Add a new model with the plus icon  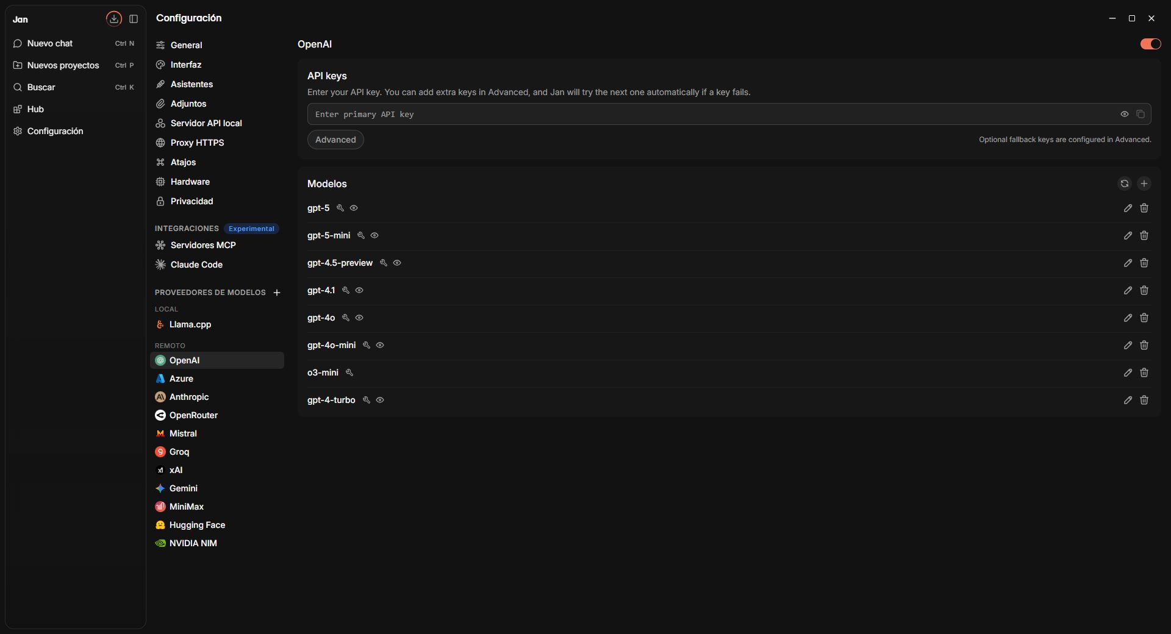(1144, 183)
